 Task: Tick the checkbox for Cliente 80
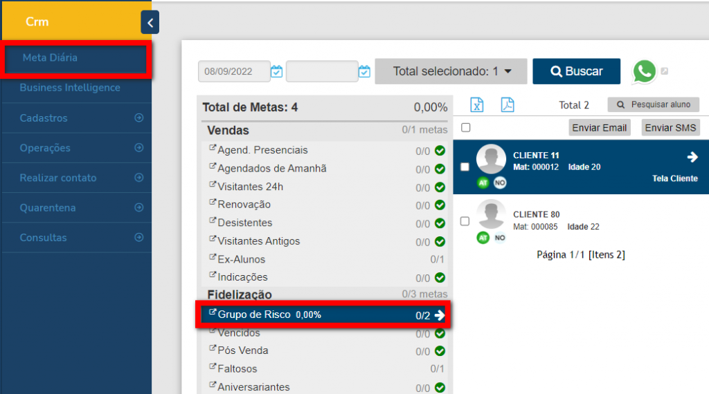465,221
